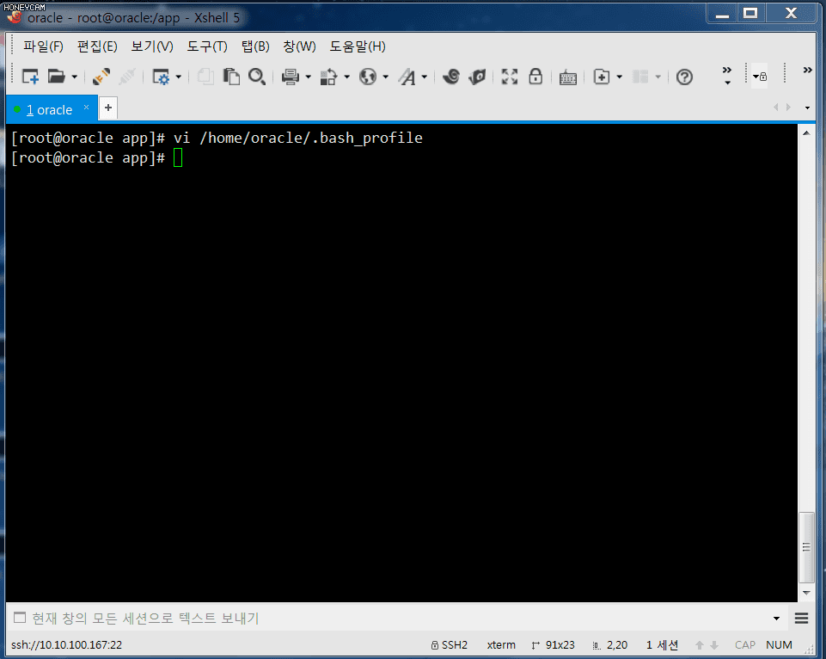This screenshot has width=826, height=659.
Task: Open the 창(W) menu
Action: pyautogui.click(x=299, y=46)
